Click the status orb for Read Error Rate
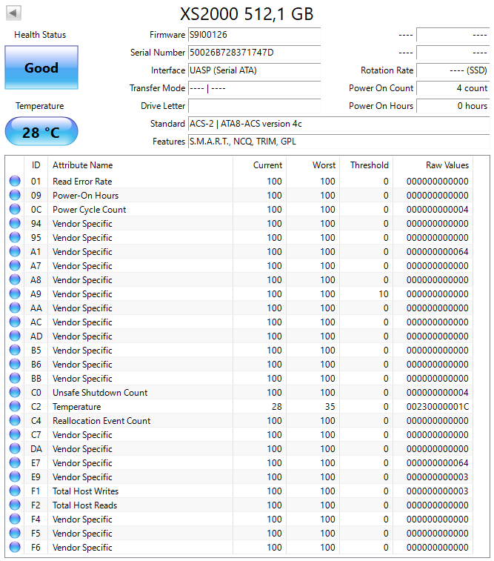Viewport: 494px width, 561px height. tap(15, 181)
